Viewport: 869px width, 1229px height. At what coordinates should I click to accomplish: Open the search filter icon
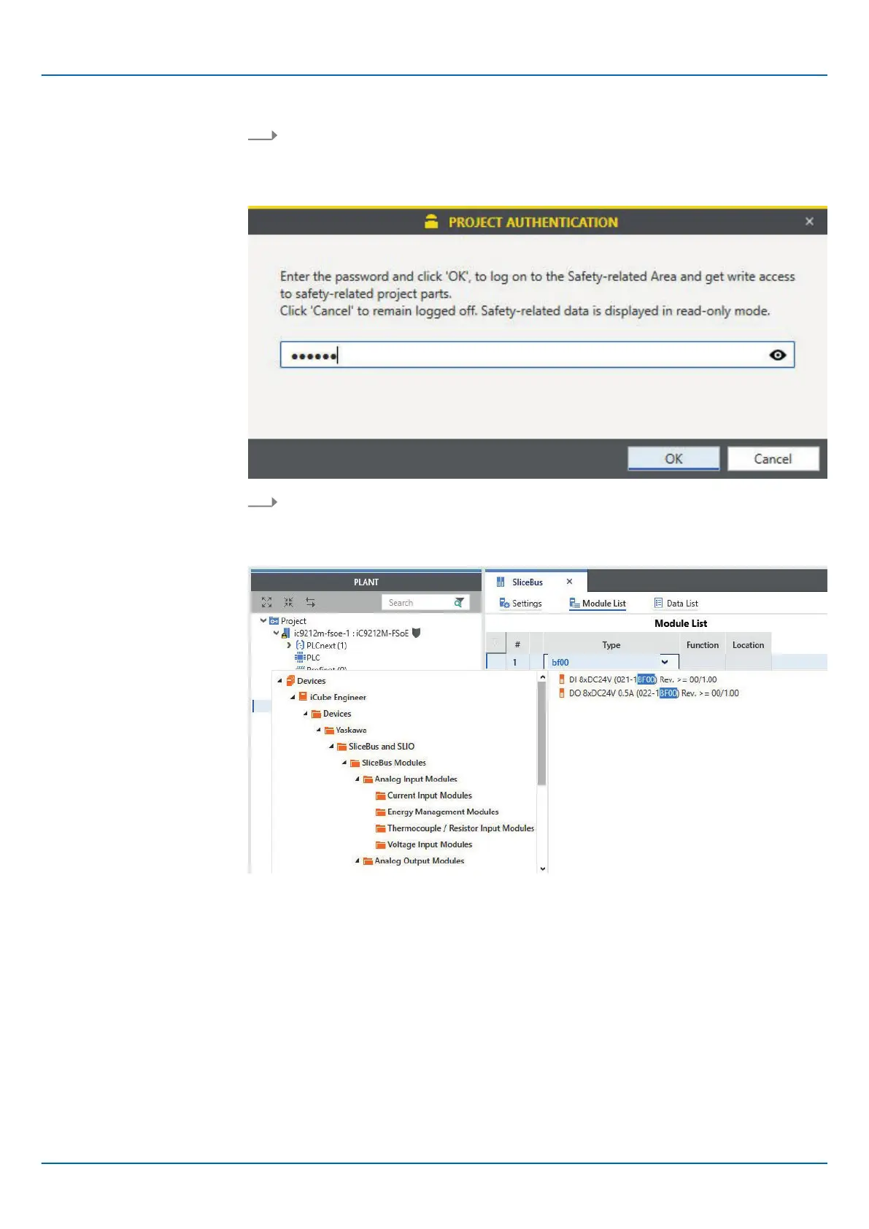pos(459,602)
